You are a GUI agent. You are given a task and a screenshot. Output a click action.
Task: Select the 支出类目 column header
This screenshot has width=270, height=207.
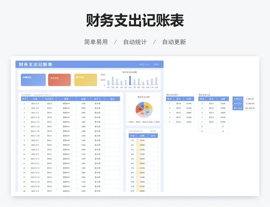point(49,99)
